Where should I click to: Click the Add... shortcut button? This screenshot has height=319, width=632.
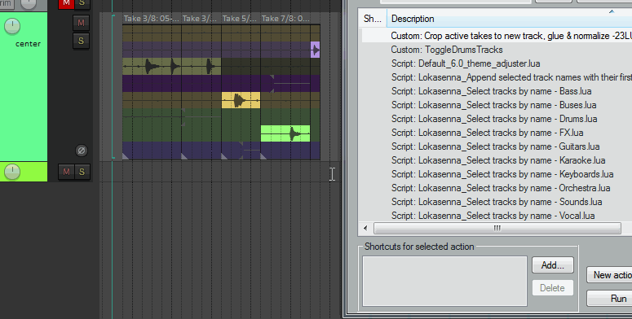pos(553,265)
